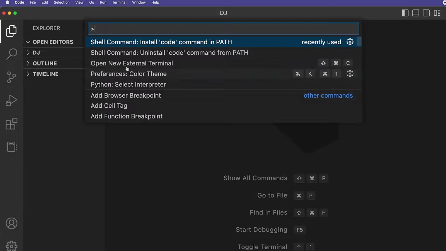
Task: Toggle the primary side bar layout icon
Action: (x=405, y=13)
